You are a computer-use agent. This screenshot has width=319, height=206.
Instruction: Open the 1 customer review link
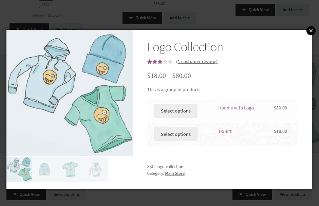(197, 62)
